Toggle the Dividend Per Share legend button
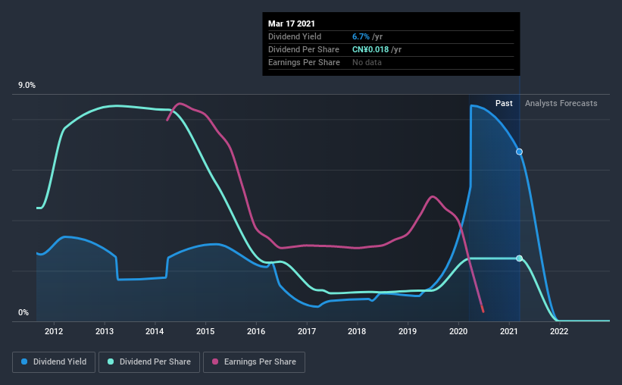Viewport: 622px width, 385px height. pyautogui.click(x=149, y=362)
